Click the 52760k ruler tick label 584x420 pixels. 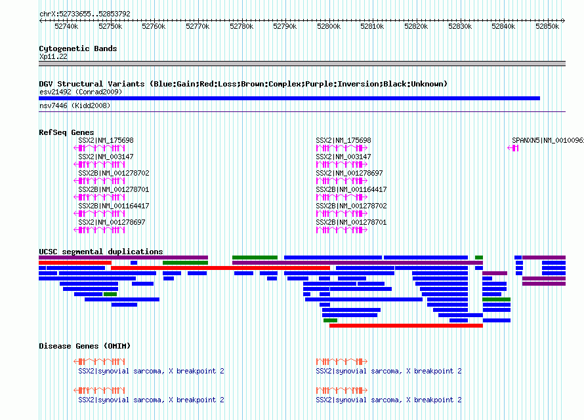154,26
